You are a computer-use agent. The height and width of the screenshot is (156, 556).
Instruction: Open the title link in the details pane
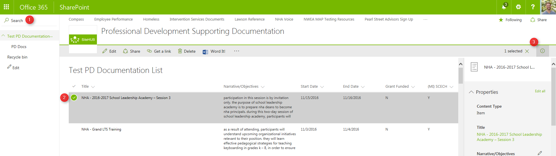click(x=509, y=137)
